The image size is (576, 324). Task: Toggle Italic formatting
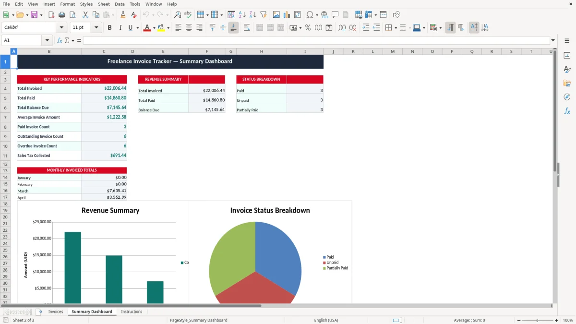(120, 28)
